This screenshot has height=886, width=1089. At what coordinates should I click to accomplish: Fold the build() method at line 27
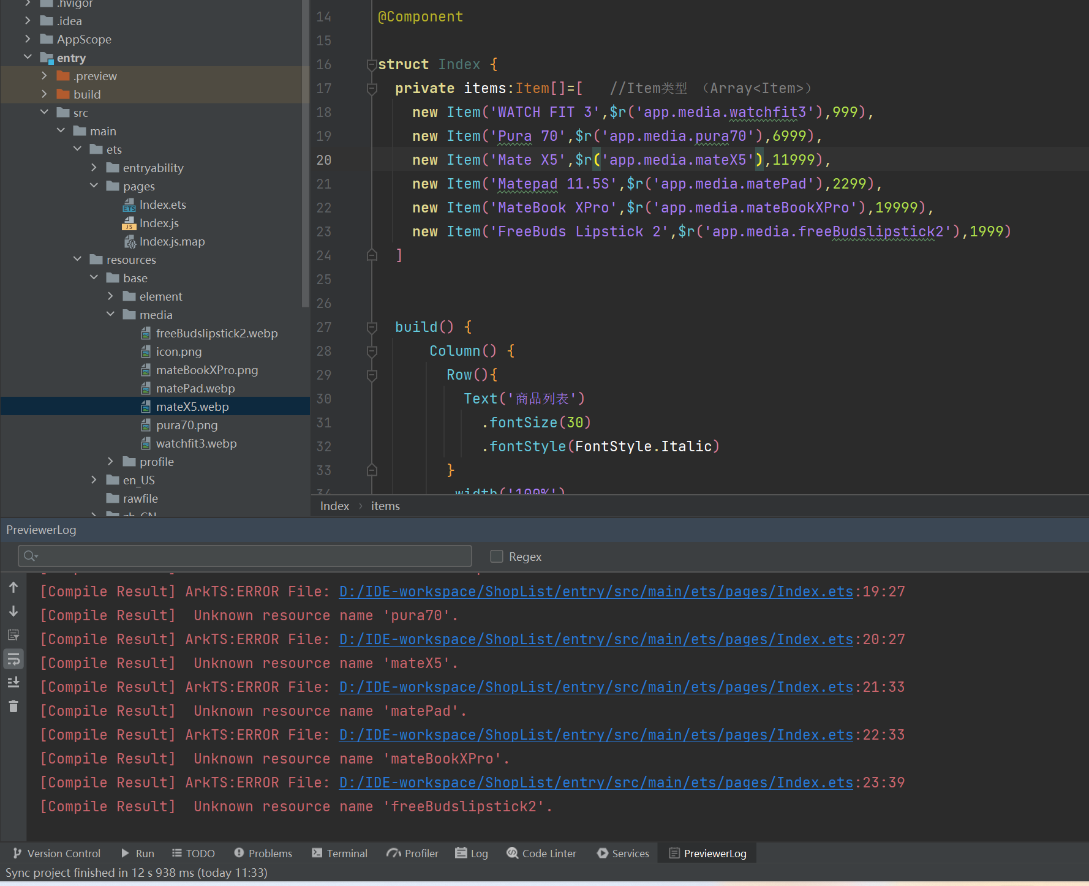pyautogui.click(x=372, y=327)
